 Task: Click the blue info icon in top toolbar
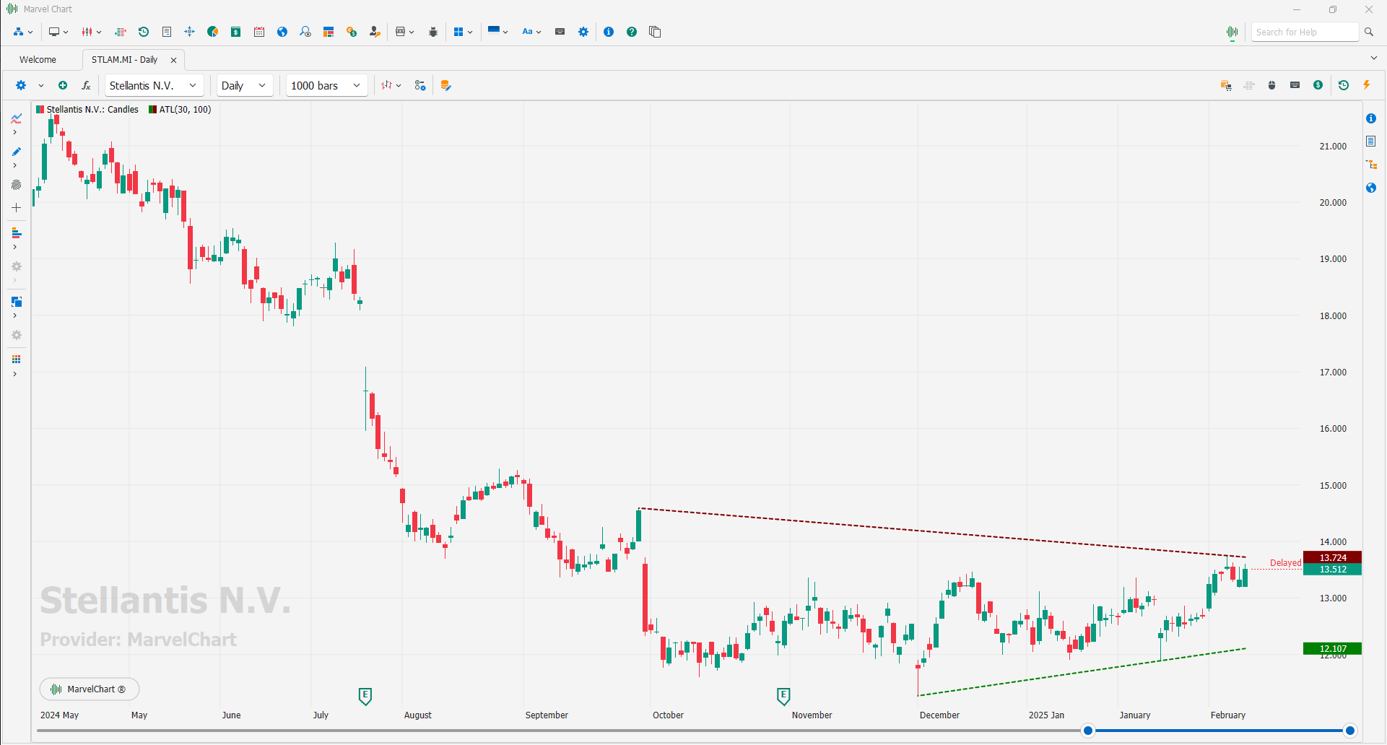609,32
